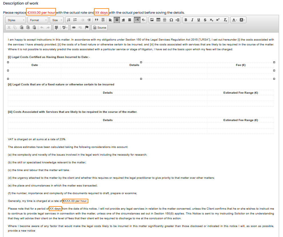Open the background color picker
Screen dimensions: 283x237
(242, 20)
